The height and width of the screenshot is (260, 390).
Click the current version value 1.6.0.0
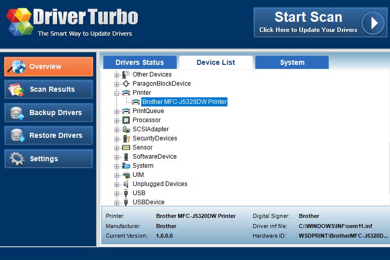pos(164,236)
